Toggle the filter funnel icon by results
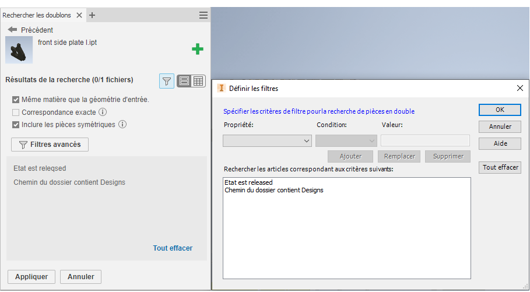Image resolution: width=530 pixels, height=292 pixels. tap(167, 81)
